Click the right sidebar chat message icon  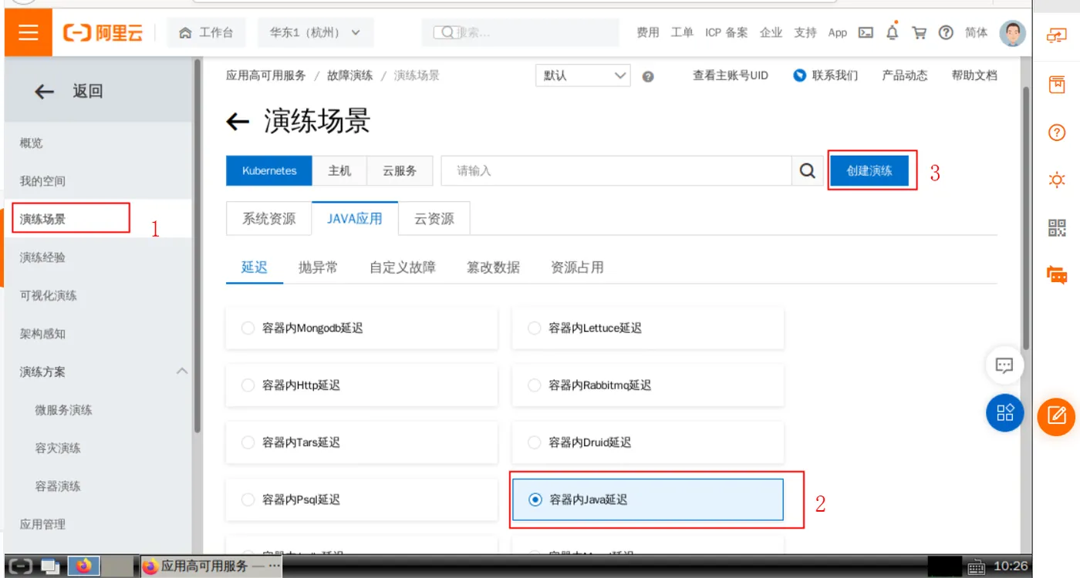(1056, 275)
